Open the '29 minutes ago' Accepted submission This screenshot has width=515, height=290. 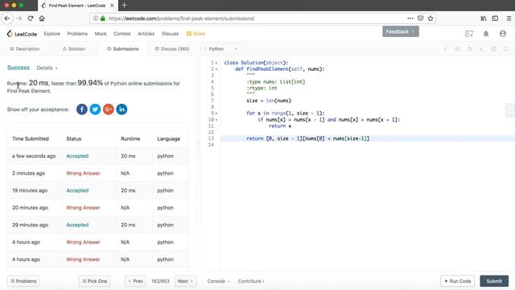pyautogui.click(x=77, y=225)
